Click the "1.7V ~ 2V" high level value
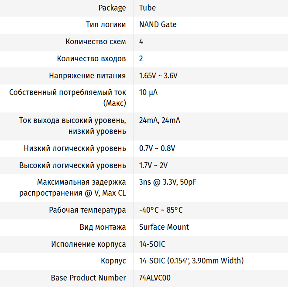The width and height of the screenshot is (288, 291). click(154, 165)
